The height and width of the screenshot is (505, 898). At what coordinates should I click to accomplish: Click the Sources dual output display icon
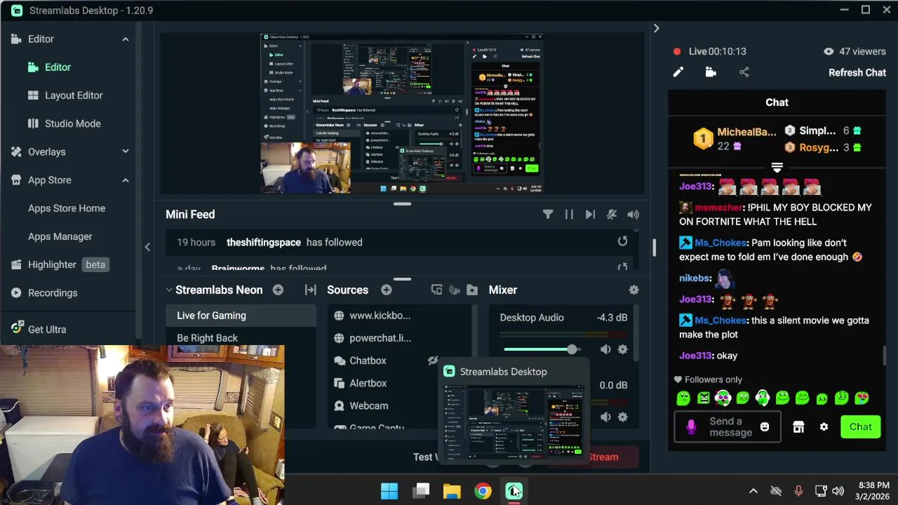[436, 290]
